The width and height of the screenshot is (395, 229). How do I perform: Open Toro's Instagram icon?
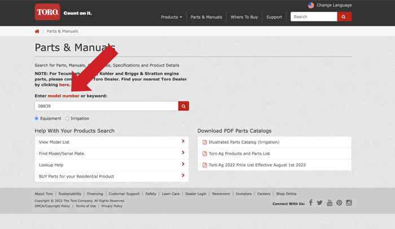(349, 202)
